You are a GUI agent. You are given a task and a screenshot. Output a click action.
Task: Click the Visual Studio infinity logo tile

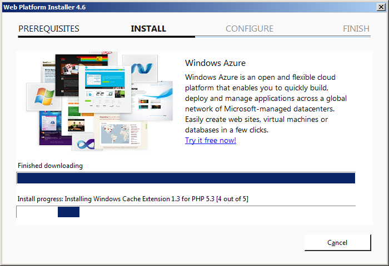pyautogui.click(x=84, y=144)
